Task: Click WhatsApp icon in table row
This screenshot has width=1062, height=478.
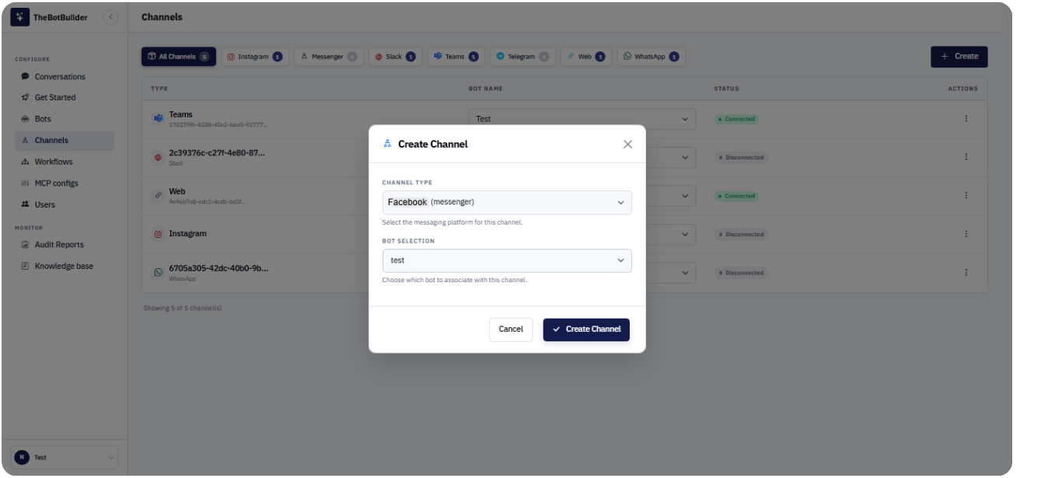Action: (x=158, y=273)
